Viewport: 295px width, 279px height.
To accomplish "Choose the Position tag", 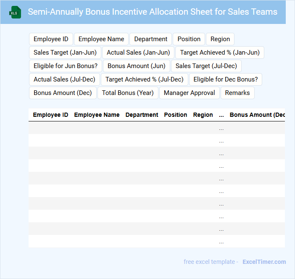I will (189, 39).
